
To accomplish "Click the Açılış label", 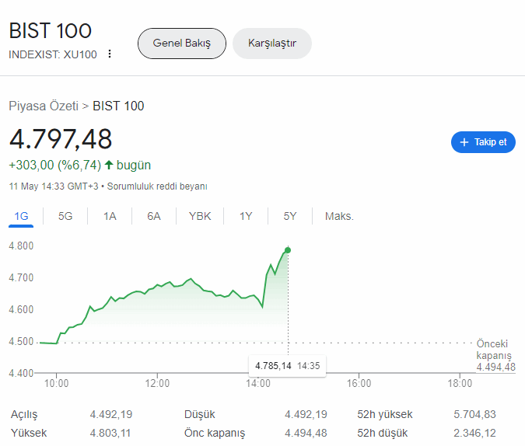I will coord(24,415).
